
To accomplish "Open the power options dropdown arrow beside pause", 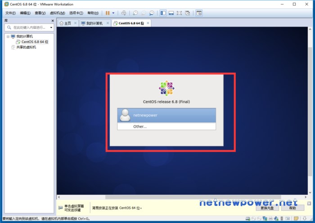I will 113,13.
